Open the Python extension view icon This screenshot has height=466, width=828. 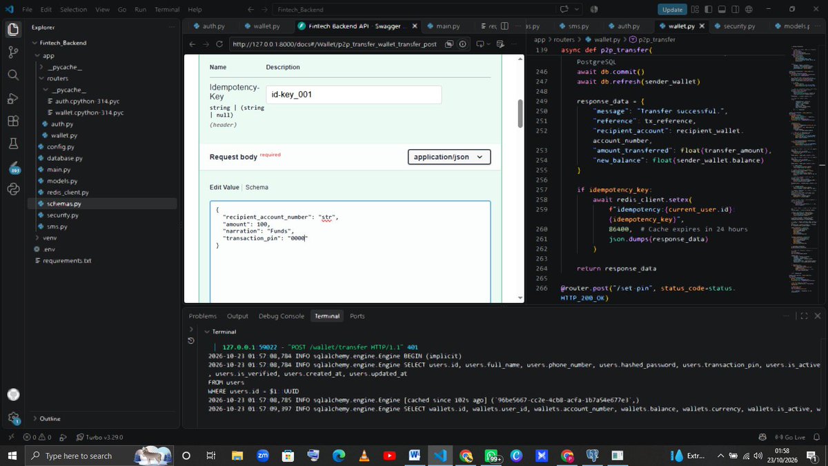12,189
